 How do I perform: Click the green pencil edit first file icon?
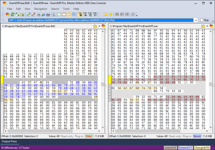[x=29, y=14]
